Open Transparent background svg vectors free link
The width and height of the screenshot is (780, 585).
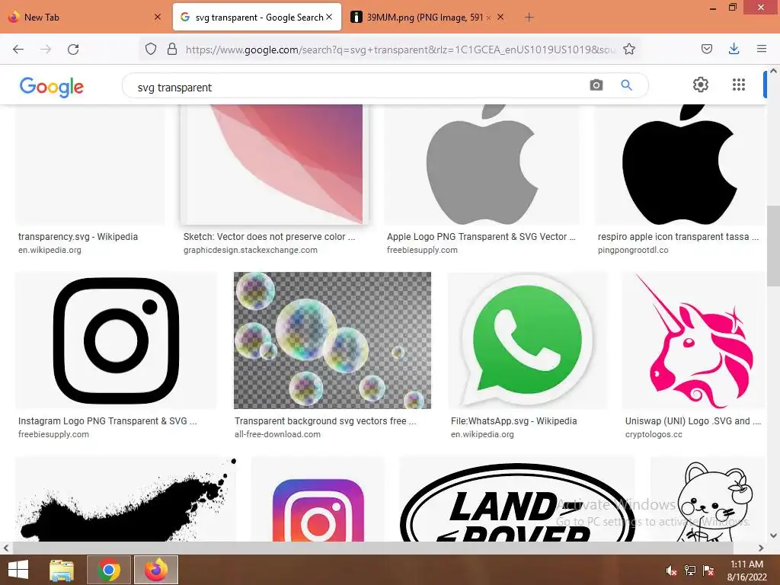point(325,420)
